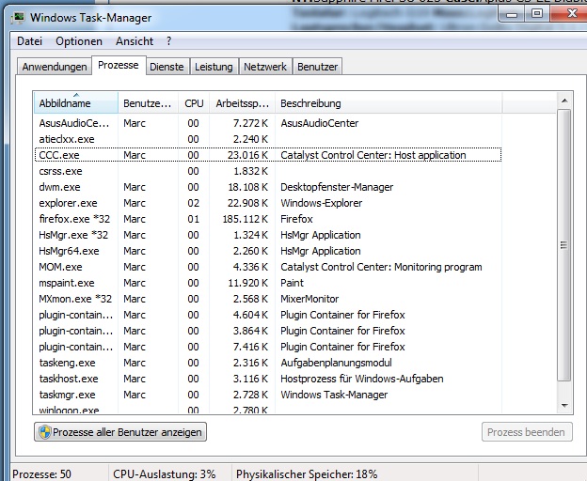The image size is (587, 481).
Task: Click the Task-Manager title bar icon
Action: click(x=18, y=18)
